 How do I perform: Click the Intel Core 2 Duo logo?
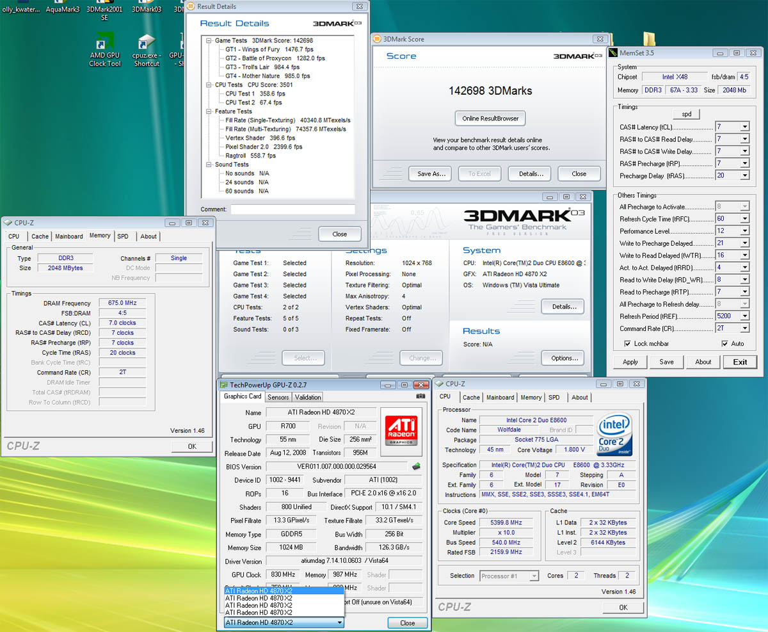tap(614, 435)
